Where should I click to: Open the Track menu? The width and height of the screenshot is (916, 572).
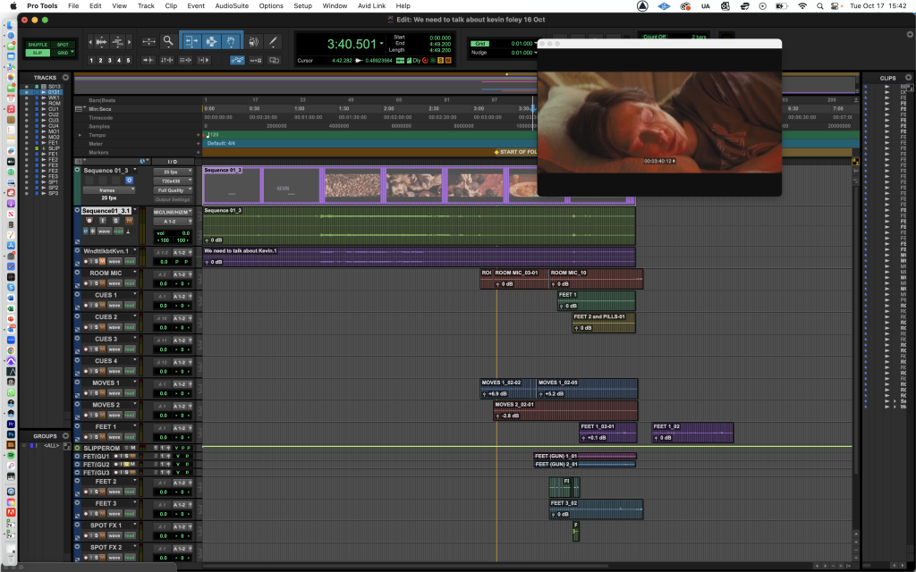(x=146, y=5)
